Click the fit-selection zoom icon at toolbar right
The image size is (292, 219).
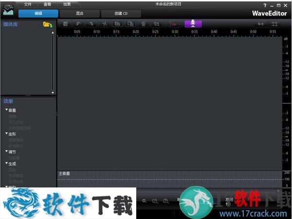[x=274, y=24]
